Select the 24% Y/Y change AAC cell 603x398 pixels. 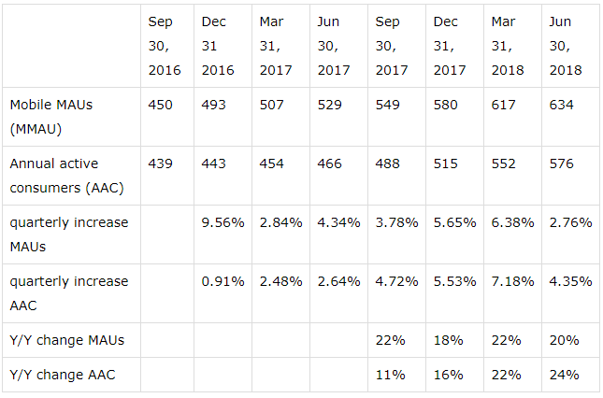click(565, 376)
